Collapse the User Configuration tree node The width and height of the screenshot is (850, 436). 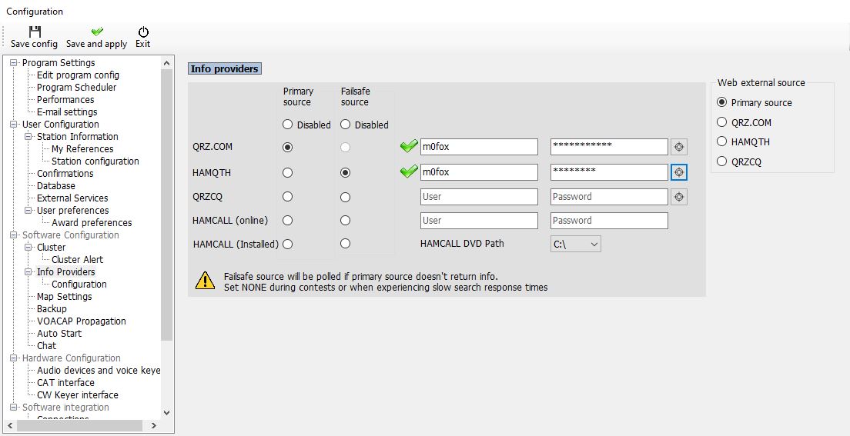click(x=14, y=125)
